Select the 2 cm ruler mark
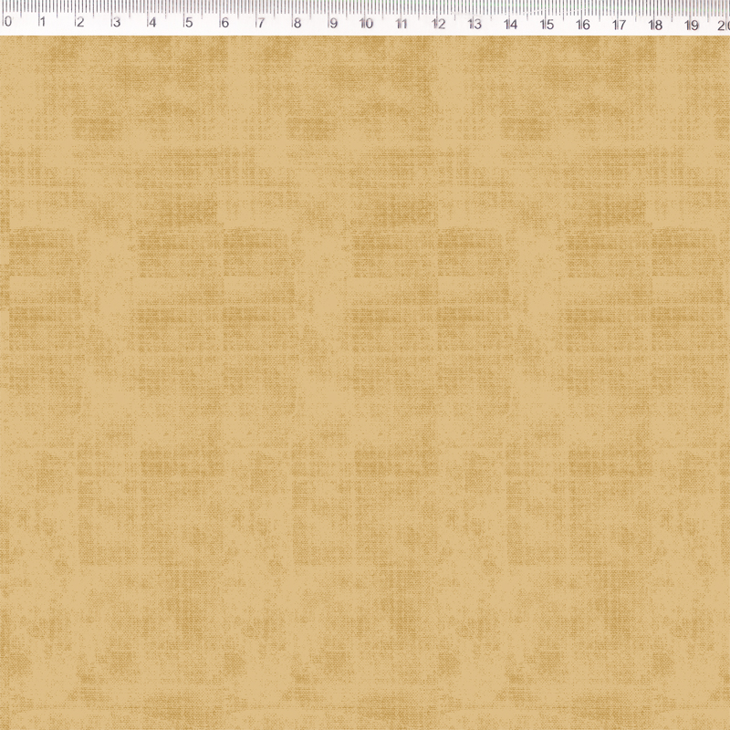 click(x=79, y=22)
